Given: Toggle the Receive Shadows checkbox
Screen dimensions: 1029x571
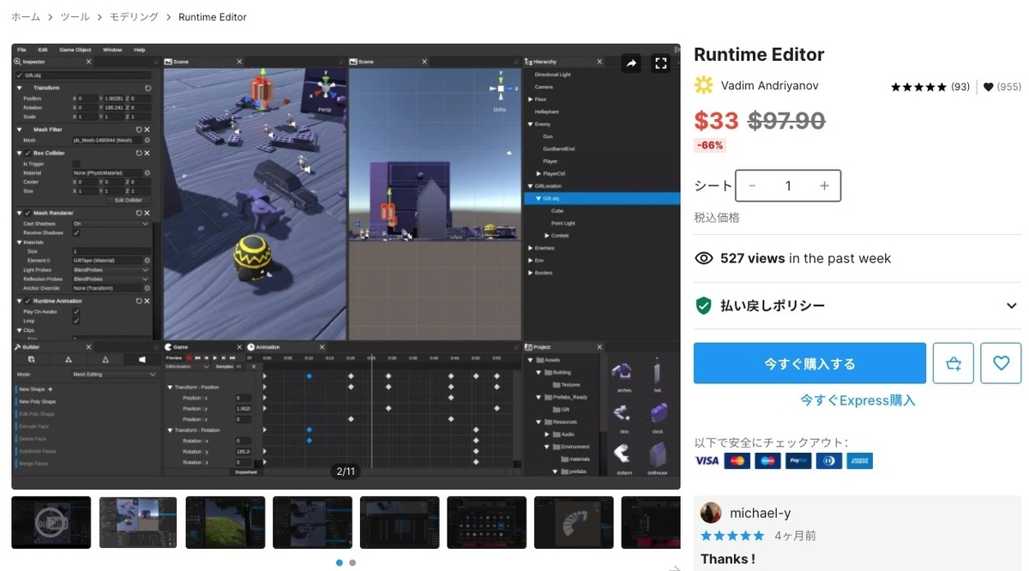Looking at the screenshot, I should pos(76,232).
